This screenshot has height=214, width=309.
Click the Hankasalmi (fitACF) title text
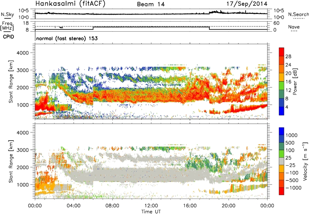point(70,4)
